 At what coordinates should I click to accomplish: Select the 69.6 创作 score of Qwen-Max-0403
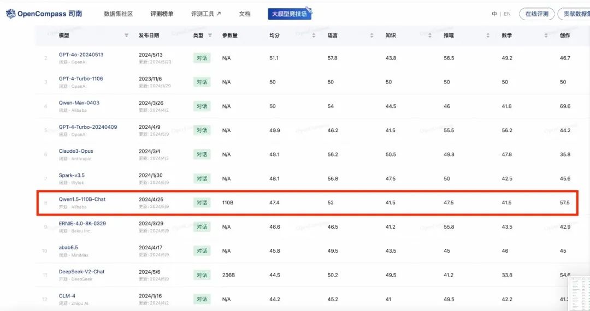(565, 106)
